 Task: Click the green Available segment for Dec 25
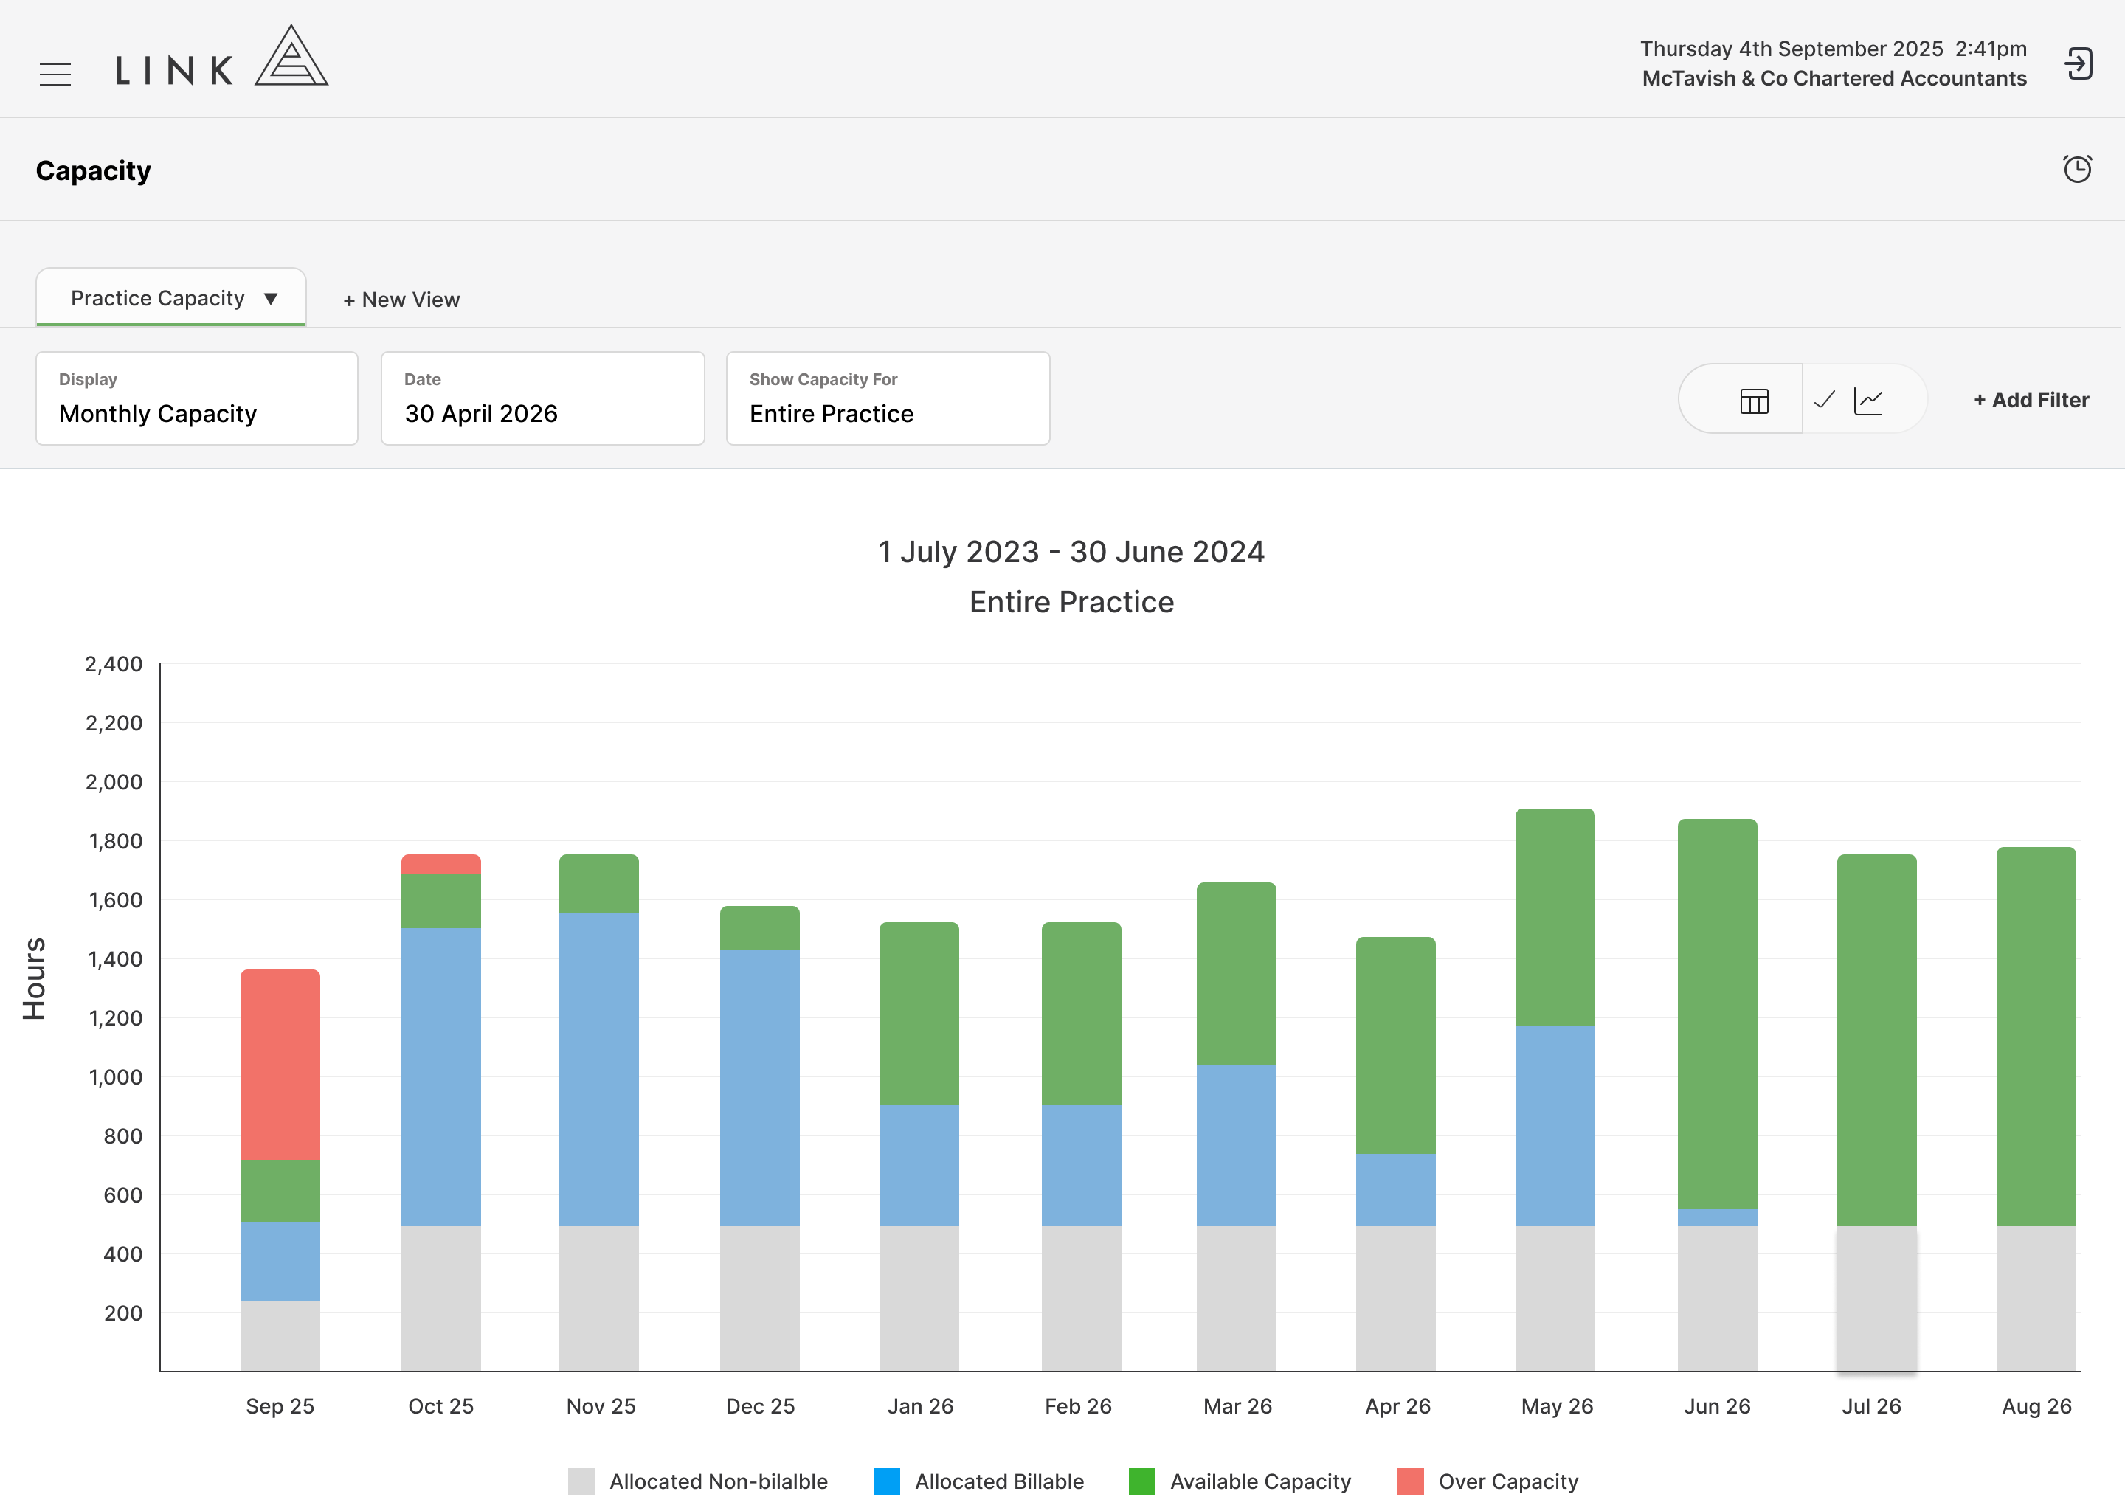[760, 927]
